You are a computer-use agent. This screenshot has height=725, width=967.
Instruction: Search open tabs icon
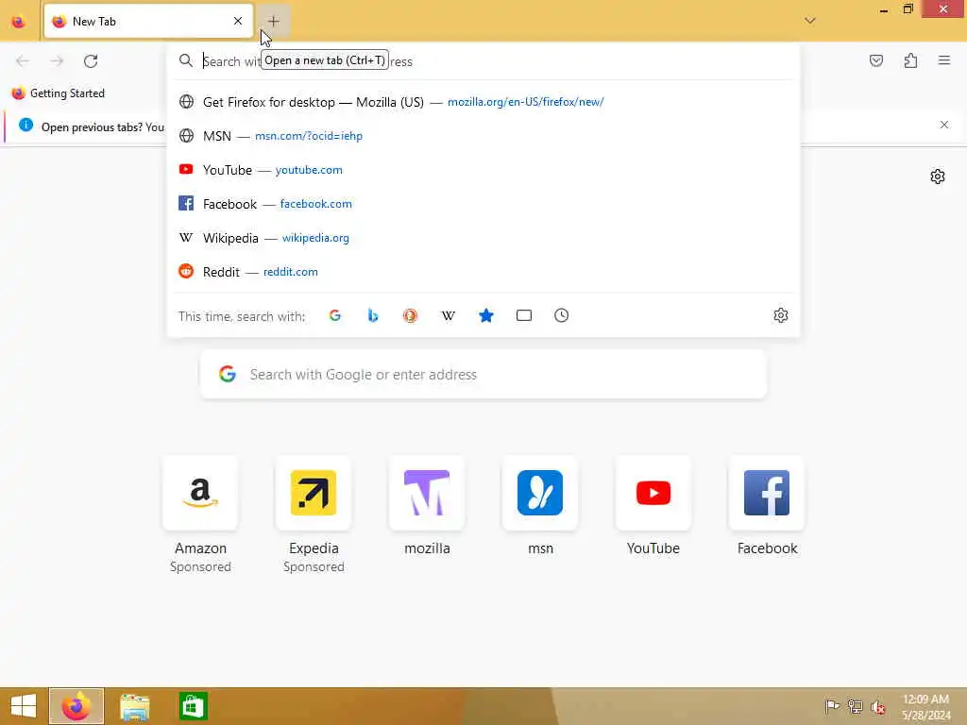pos(523,315)
